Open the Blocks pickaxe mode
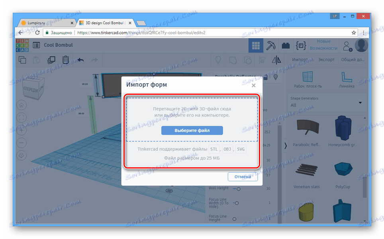 (x=270, y=45)
